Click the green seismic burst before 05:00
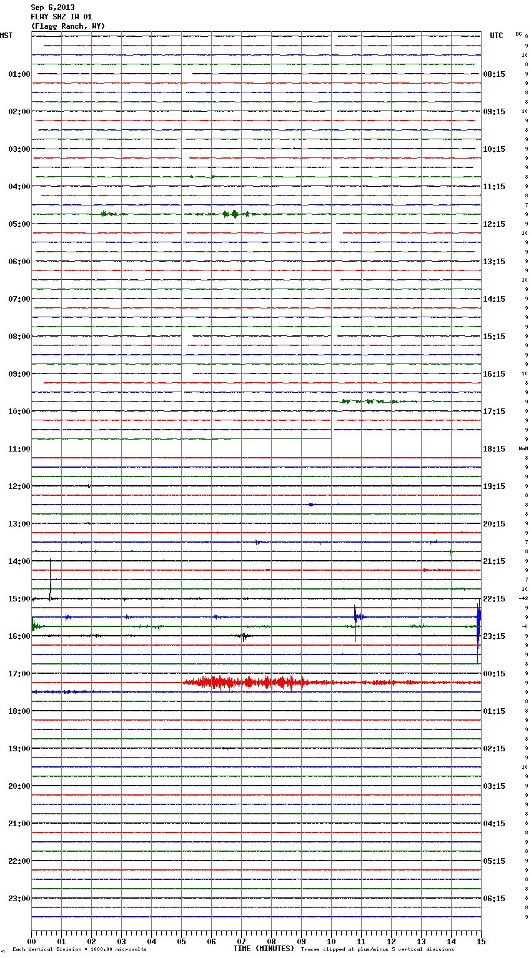Screen dimensions: 531x958 234,214
